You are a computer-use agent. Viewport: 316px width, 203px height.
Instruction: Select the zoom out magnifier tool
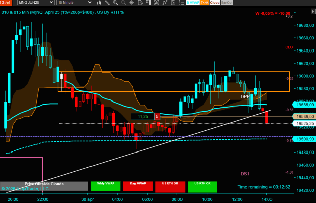(123, 2)
